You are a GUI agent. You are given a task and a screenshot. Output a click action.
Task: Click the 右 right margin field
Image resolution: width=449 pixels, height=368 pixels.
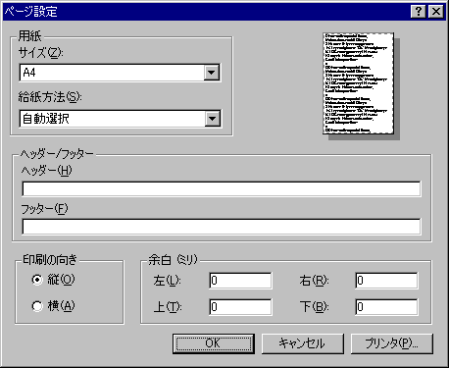pos(386,281)
